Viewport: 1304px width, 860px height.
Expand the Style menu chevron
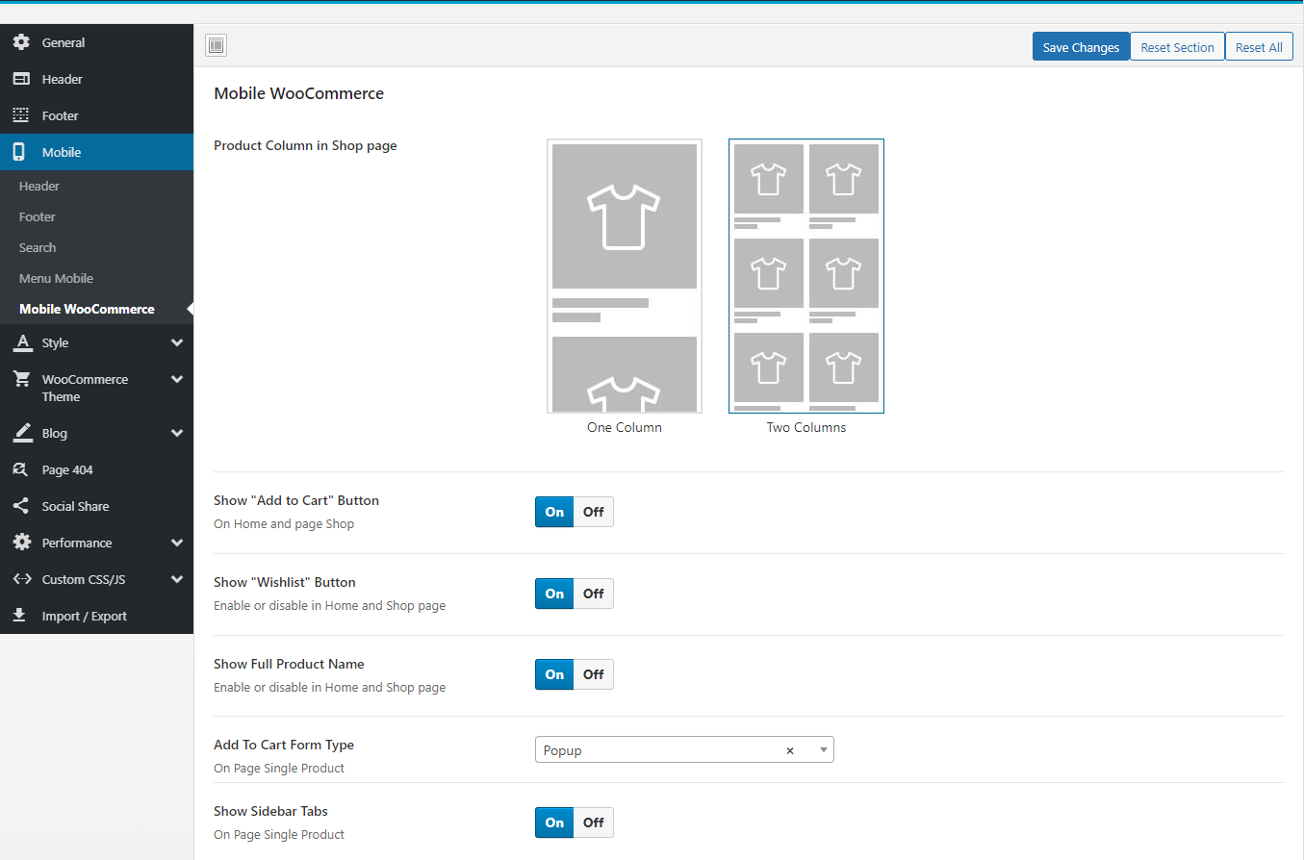[x=176, y=342]
